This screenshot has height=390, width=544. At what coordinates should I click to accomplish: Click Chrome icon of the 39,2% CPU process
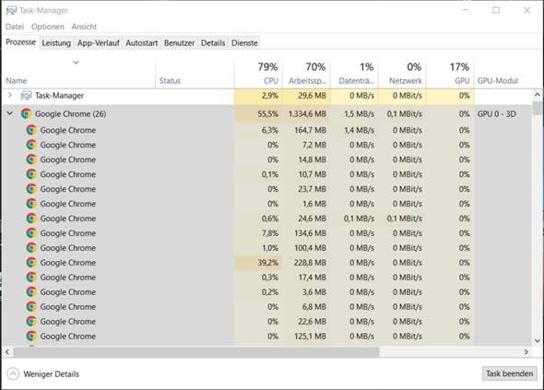point(31,263)
